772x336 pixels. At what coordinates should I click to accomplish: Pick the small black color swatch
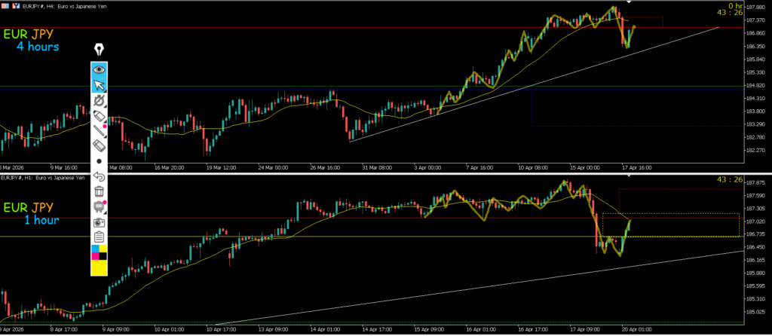coord(103,256)
